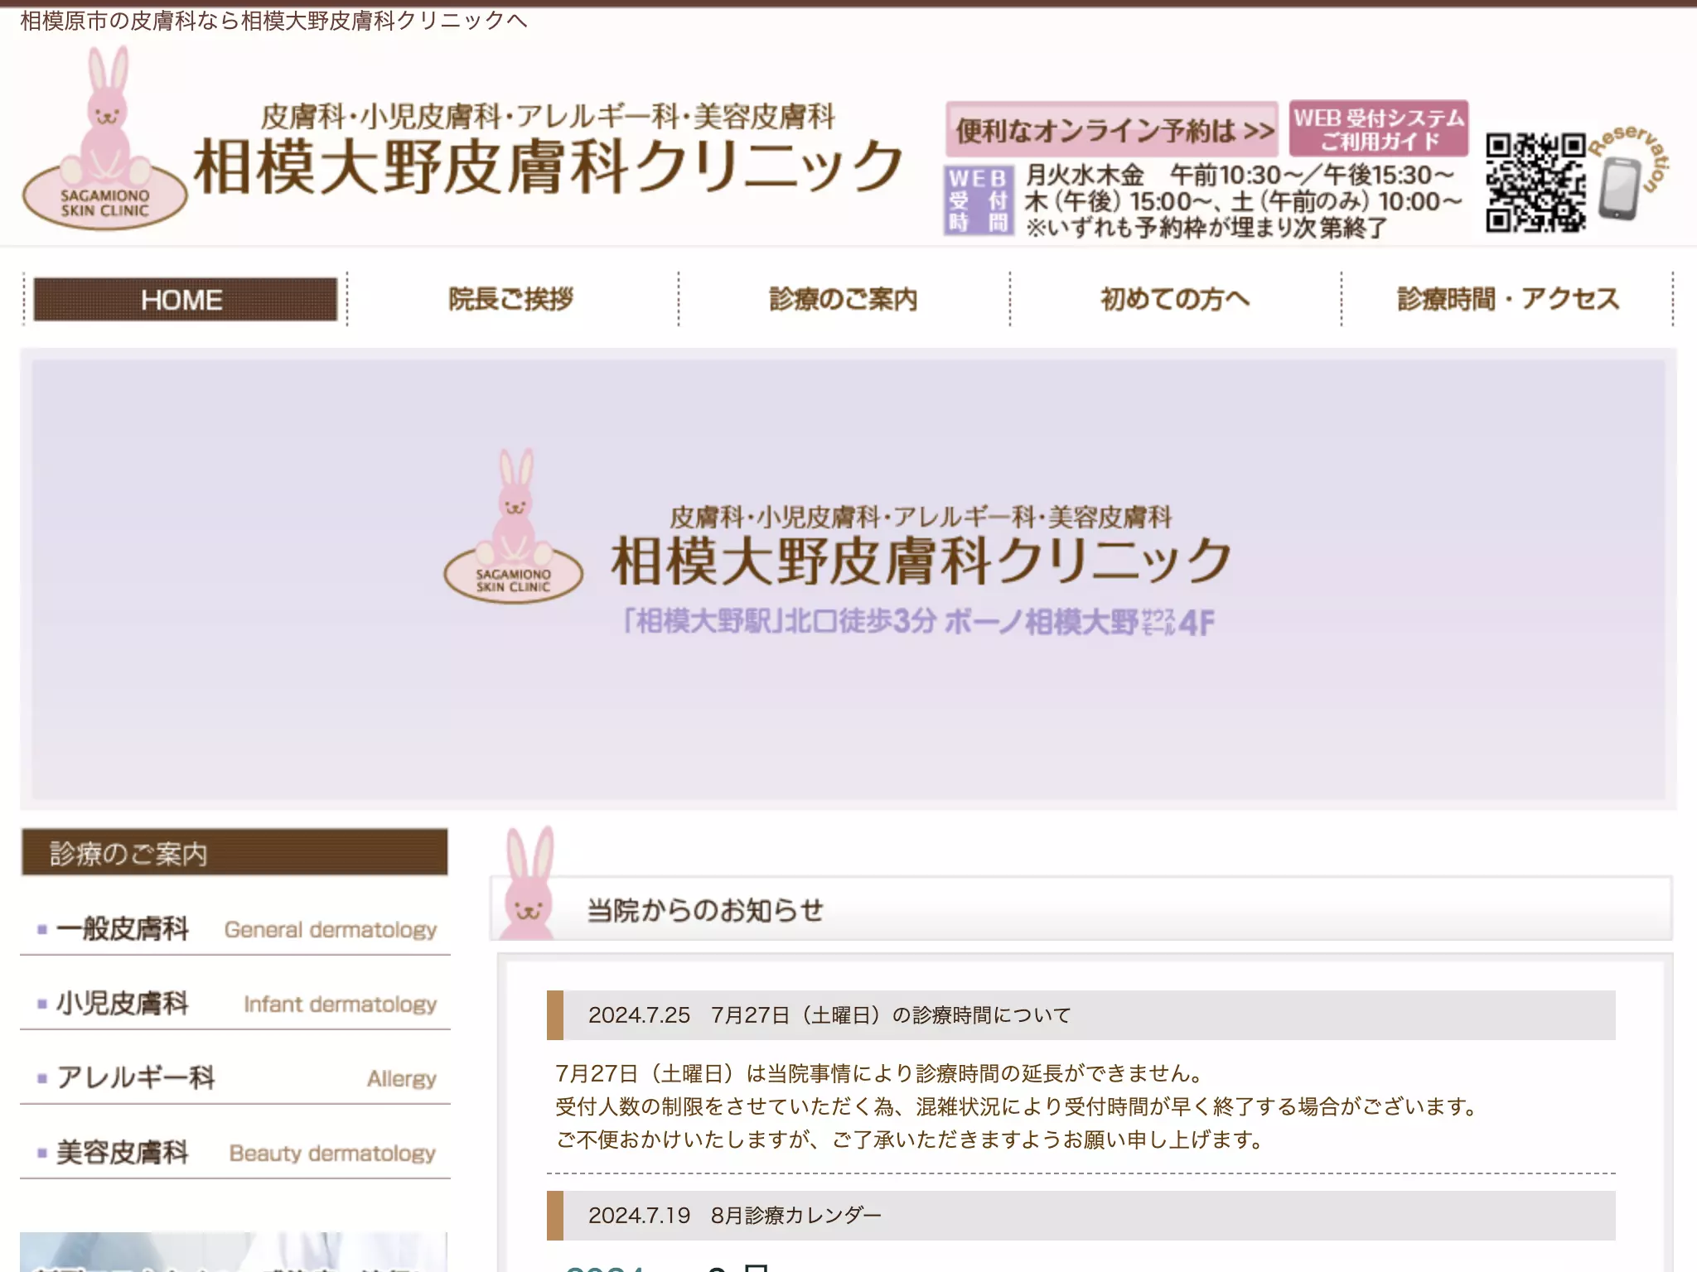The image size is (1697, 1272).
Task: Select the HOME navigation tab
Action: click(185, 299)
